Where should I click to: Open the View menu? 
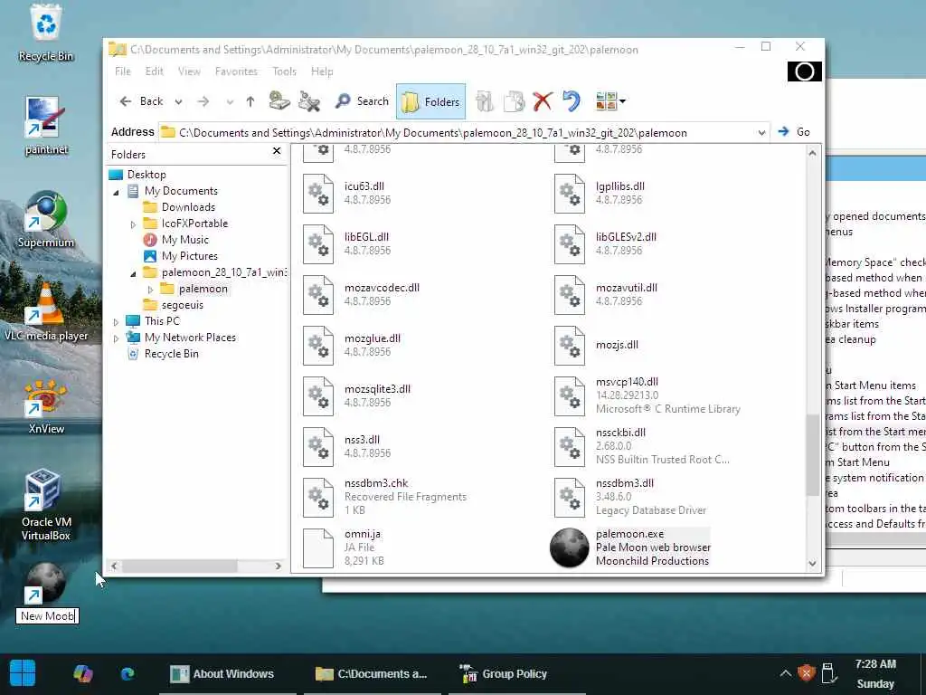(189, 71)
